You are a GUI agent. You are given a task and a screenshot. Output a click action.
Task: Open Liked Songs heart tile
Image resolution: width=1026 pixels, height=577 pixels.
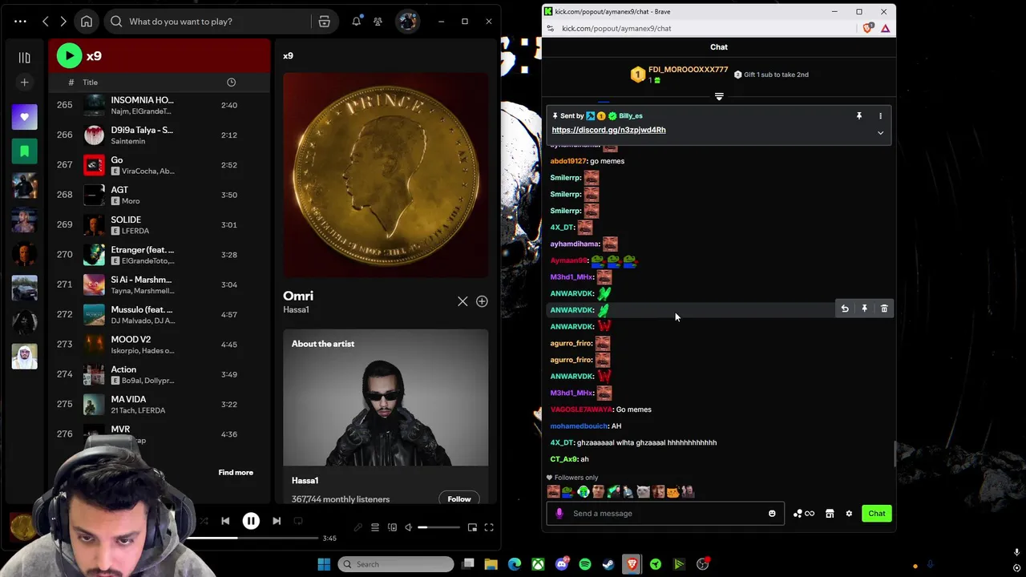[24, 117]
